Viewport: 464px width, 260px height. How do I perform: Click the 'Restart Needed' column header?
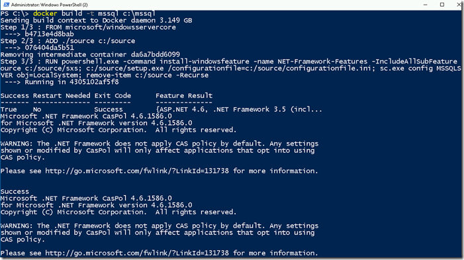[62, 96]
